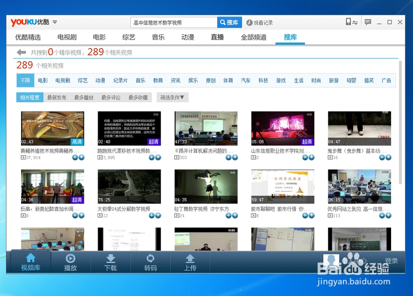This screenshot has height=296, width=413.
Task: Filter results by 科技 category
Action: pyautogui.click(x=263, y=80)
